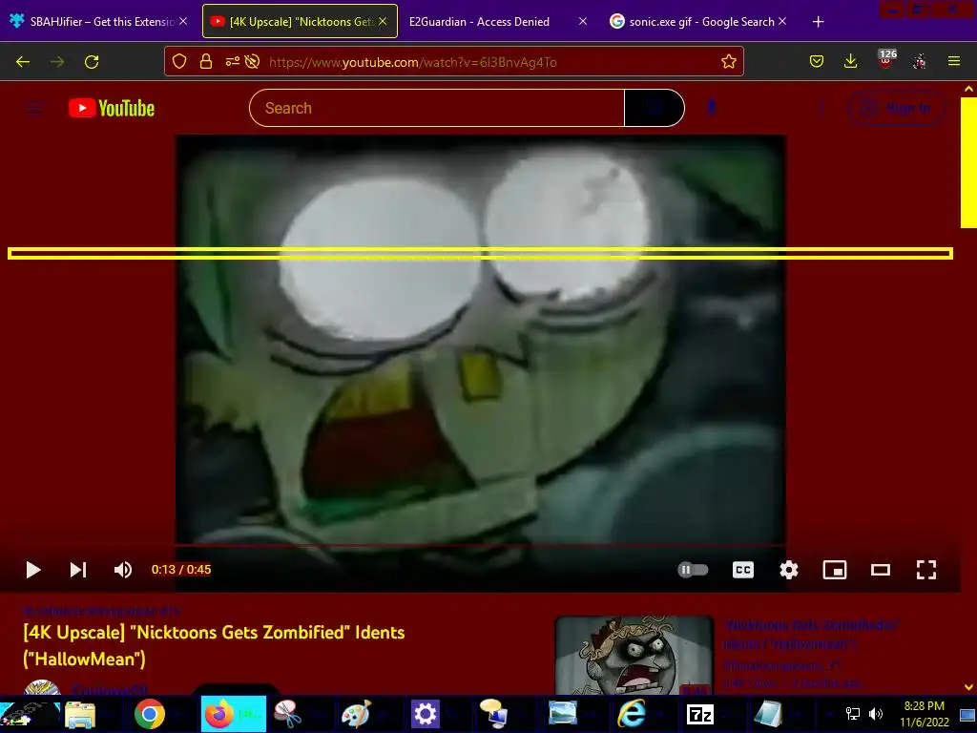977x733 pixels.
Task: Click the channel avatar below the title
Action: point(42,687)
